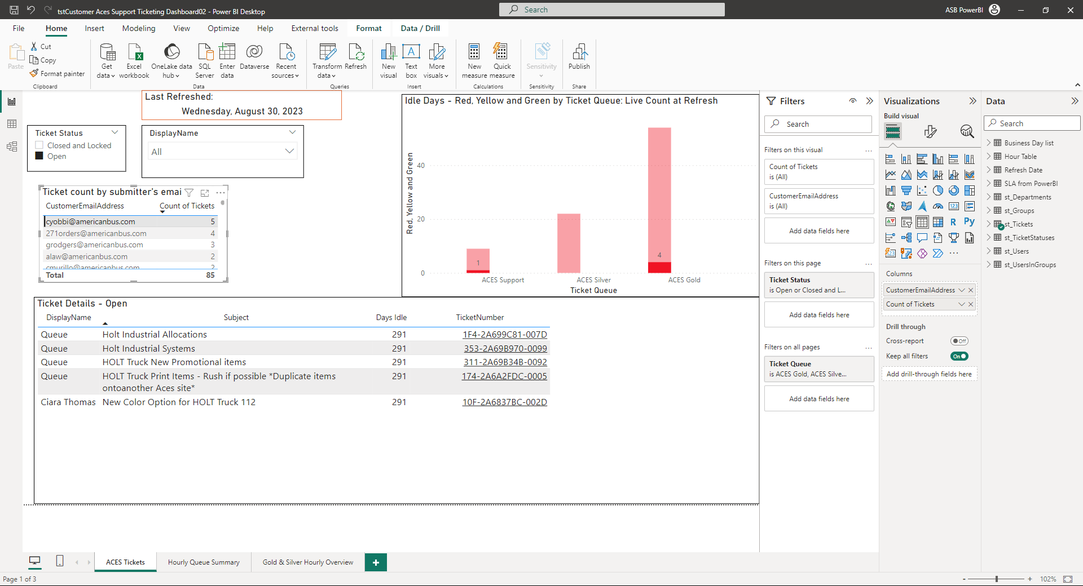Add a new report page
The width and height of the screenshot is (1083, 586).
pos(376,562)
